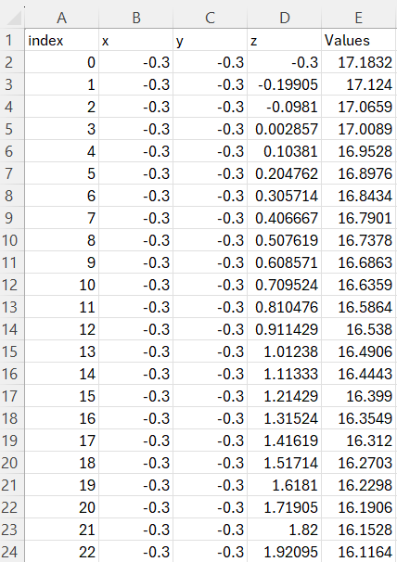This screenshot has height=562, width=397.
Task: Select column C header
Action: tap(211, 18)
